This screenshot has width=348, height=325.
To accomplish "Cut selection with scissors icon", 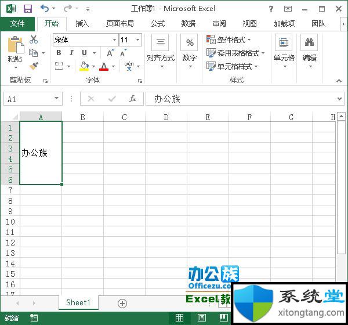I will pyautogui.click(x=34, y=39).
